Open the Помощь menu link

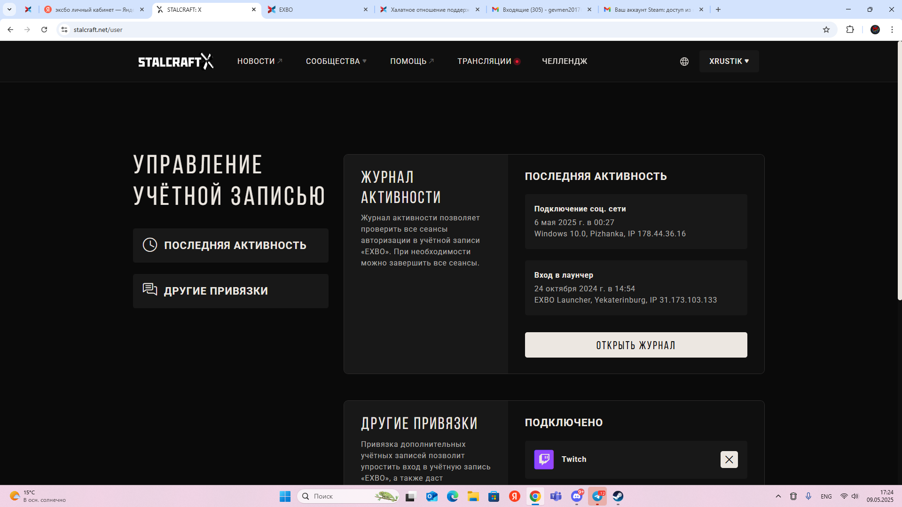click(412, 61)
